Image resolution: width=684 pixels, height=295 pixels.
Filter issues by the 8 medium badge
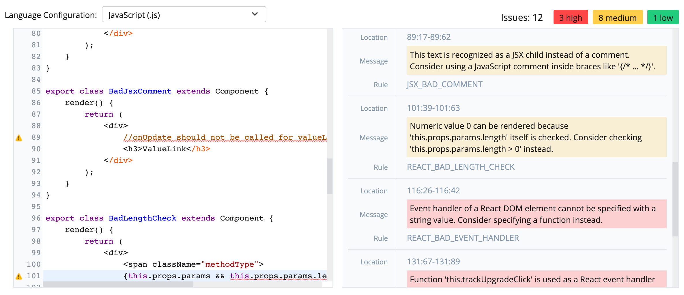(x=617, y=17)
